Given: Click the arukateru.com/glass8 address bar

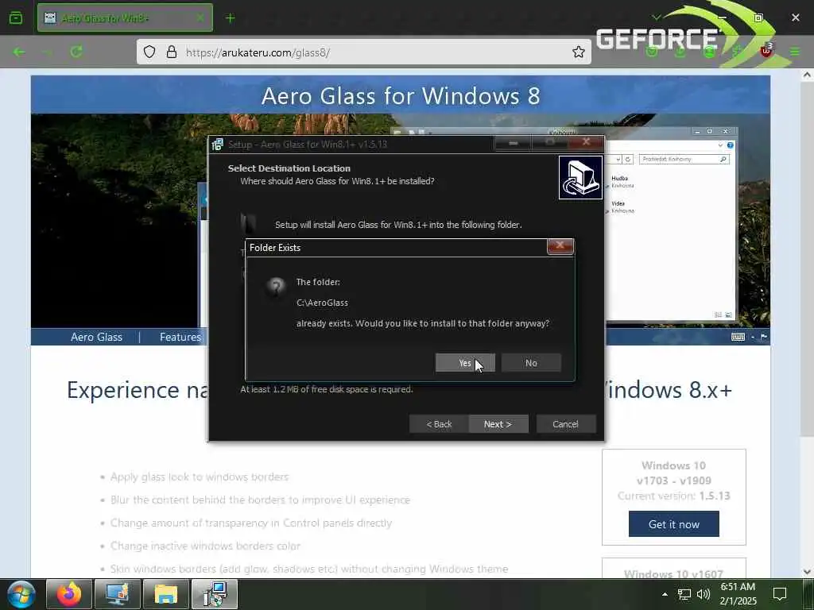Looking at the screenshot, I should coord(363,52).
